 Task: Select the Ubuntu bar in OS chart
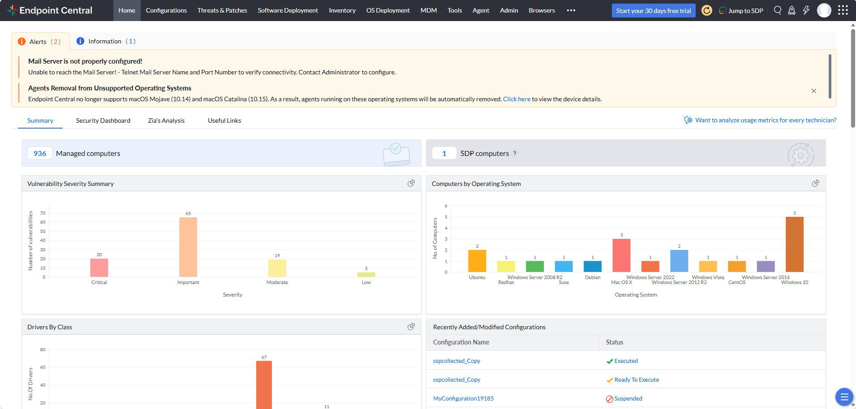coord(477,261)
